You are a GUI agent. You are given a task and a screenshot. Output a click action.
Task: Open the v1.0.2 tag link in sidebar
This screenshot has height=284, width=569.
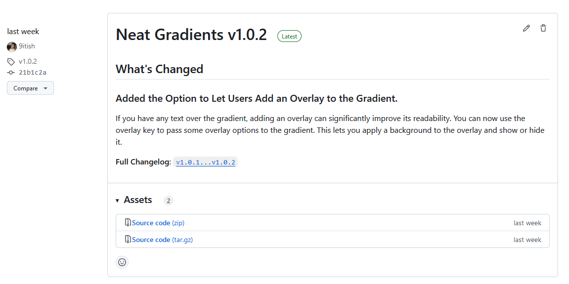point(28,62)
